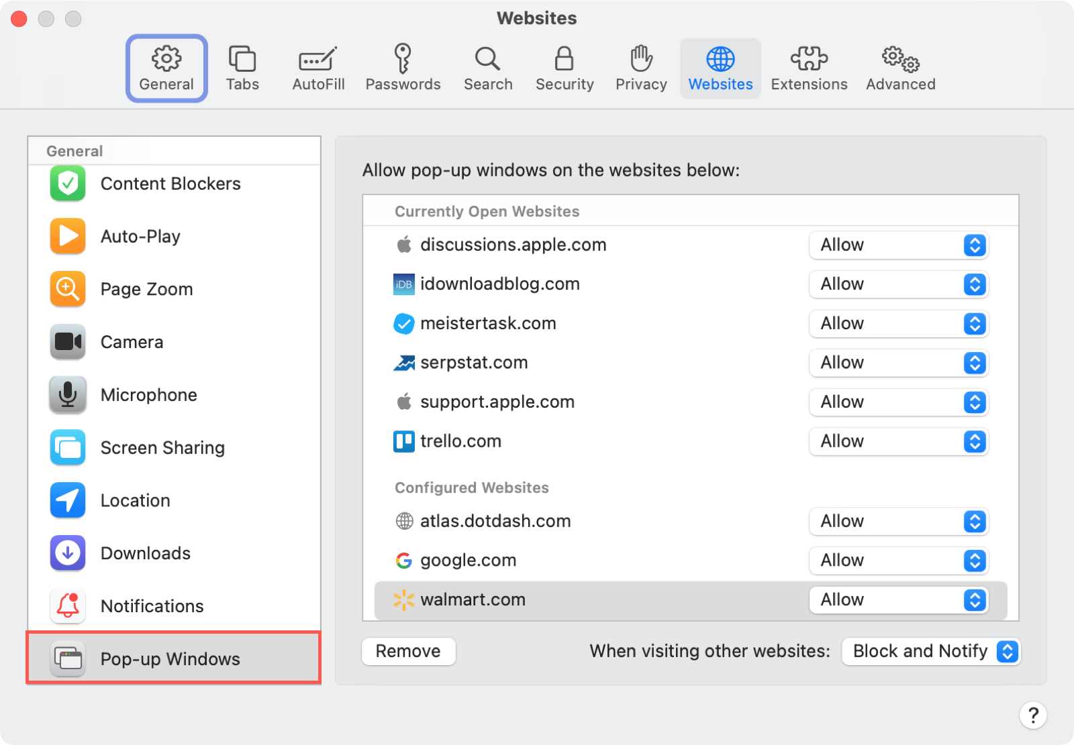
Task: Click the orange Auto-Play icon
Action: (68, 236)
